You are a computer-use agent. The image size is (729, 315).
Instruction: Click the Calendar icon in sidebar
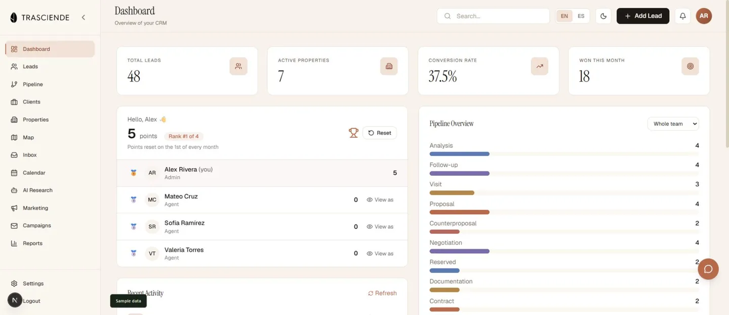point(14,173)
